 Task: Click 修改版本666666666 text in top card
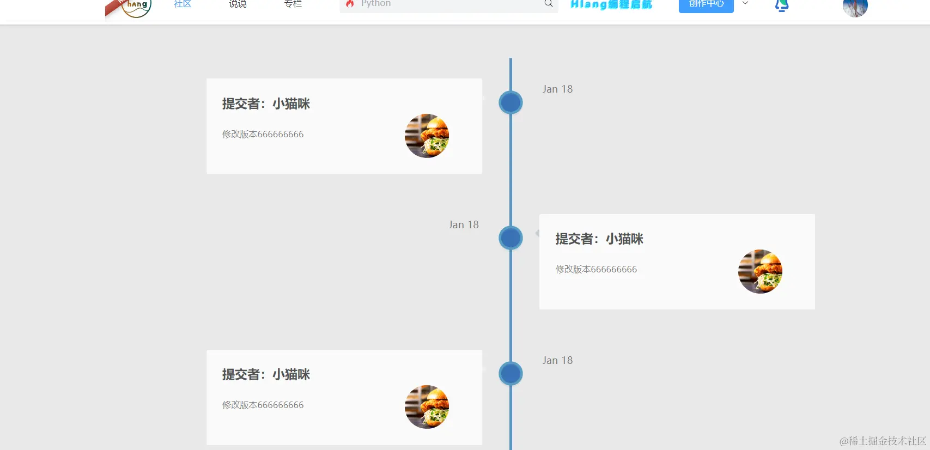point(263,134)
